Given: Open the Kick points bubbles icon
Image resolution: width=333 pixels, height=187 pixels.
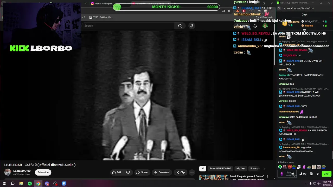Looking at the screenshot, I should [x=301, y=174].
